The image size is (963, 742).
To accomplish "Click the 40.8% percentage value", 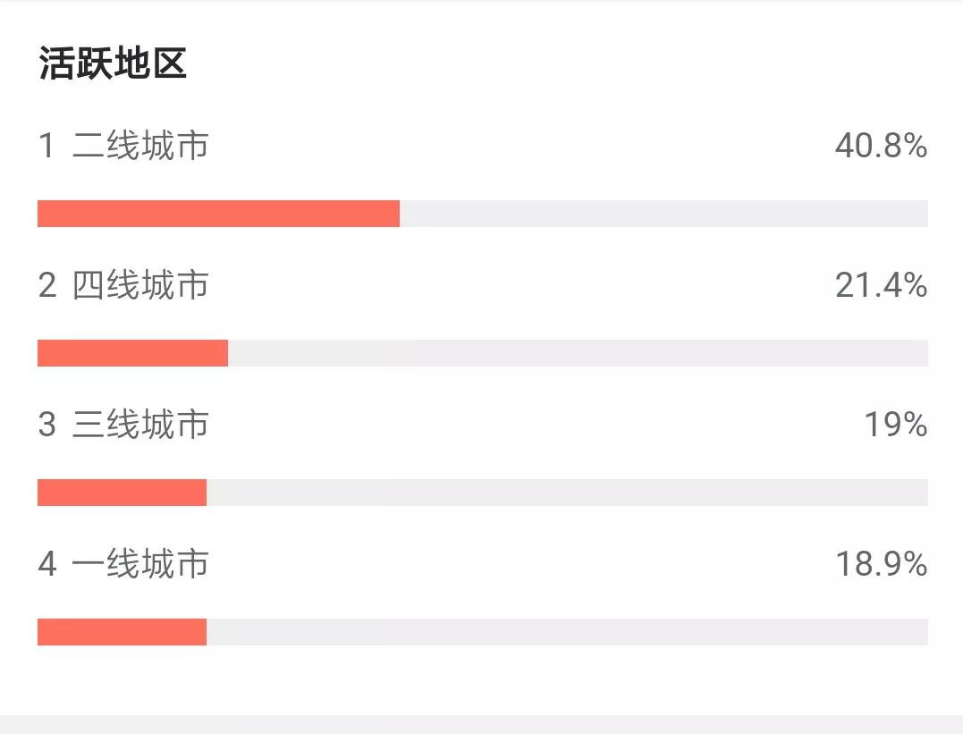I will [x=881, y=146].
